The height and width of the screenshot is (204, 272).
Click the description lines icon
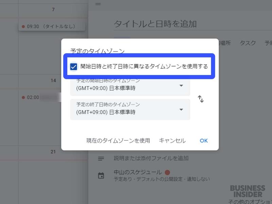(101, 158)
